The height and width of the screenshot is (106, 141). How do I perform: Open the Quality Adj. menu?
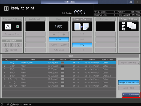[35, 19]
